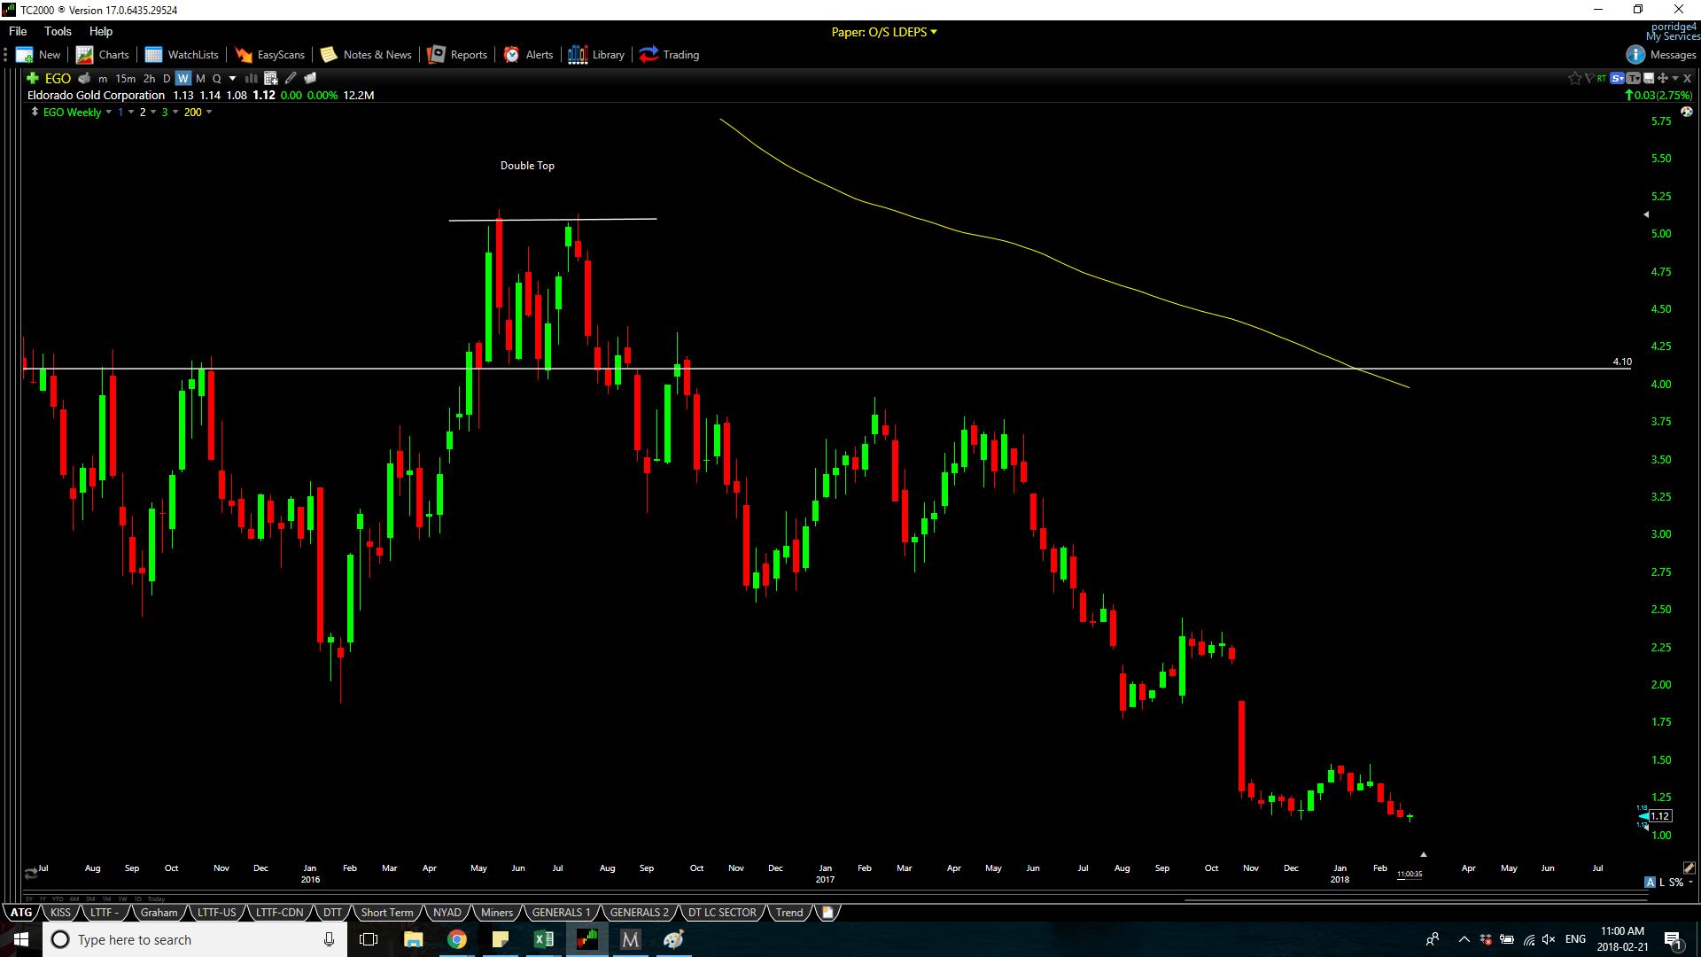Open the color palette icon
The height and width of the screenshot is (957, 1701).
[1687, 112]
